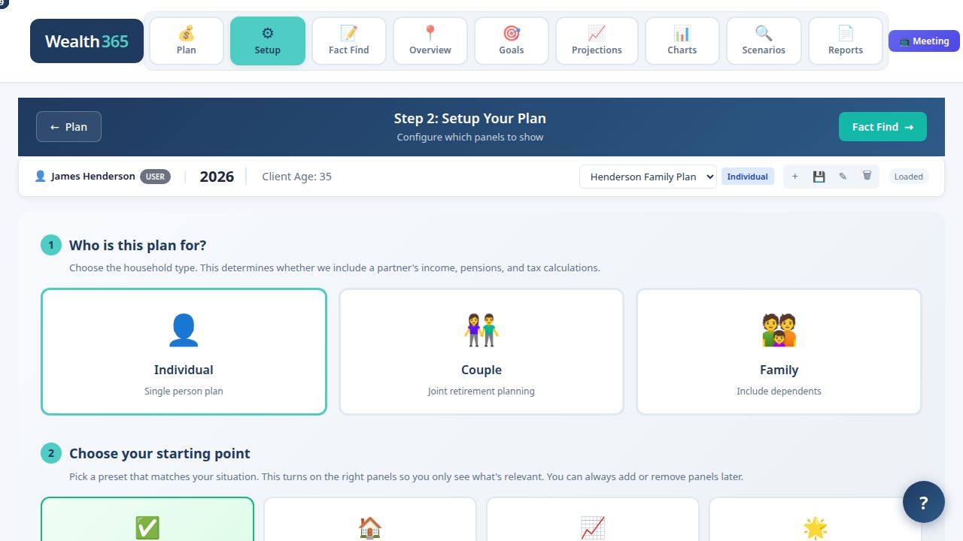Switch to the Setup tab
This screenshot has height=541, width=963.
(267, 41)
